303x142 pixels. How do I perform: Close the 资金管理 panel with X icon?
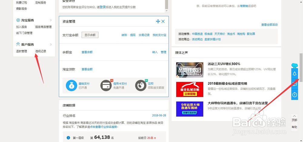[163, 21]
